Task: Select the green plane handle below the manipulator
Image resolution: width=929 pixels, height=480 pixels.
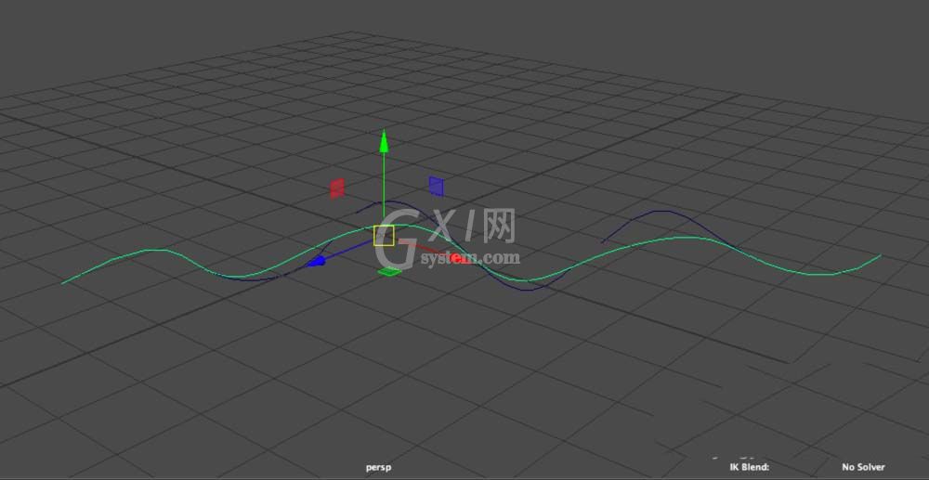Action: point(389,272)
